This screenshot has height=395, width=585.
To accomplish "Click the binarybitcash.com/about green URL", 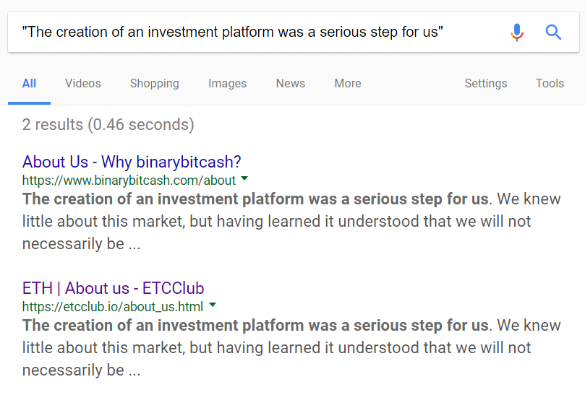I will 129,181.
